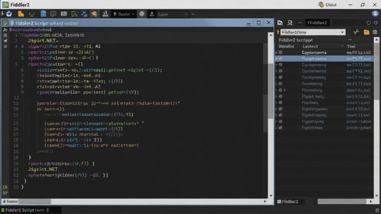Click the plus icon at toolbar start
Viewport: 381px width, 214px height.
point(3,14)
